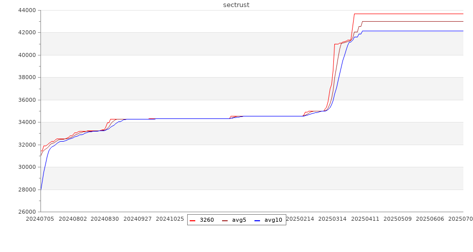Image resolution: width=473 pixels, height=252 pixels.
Task: Click the blue avg10 legend marker
Action: point(257,220)
